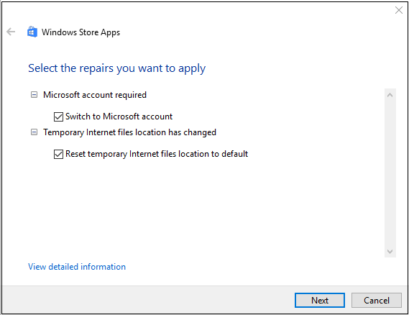The height and width of the screenshot is (315, 409).
Task: Click the scrollbar up arrow
Action: tap(390, 95)
